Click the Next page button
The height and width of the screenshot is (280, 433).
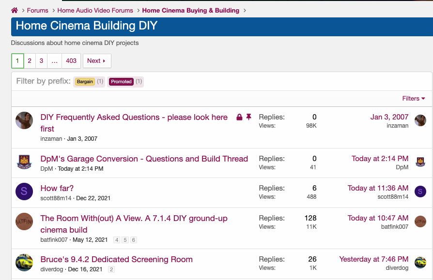click(97, 61)
